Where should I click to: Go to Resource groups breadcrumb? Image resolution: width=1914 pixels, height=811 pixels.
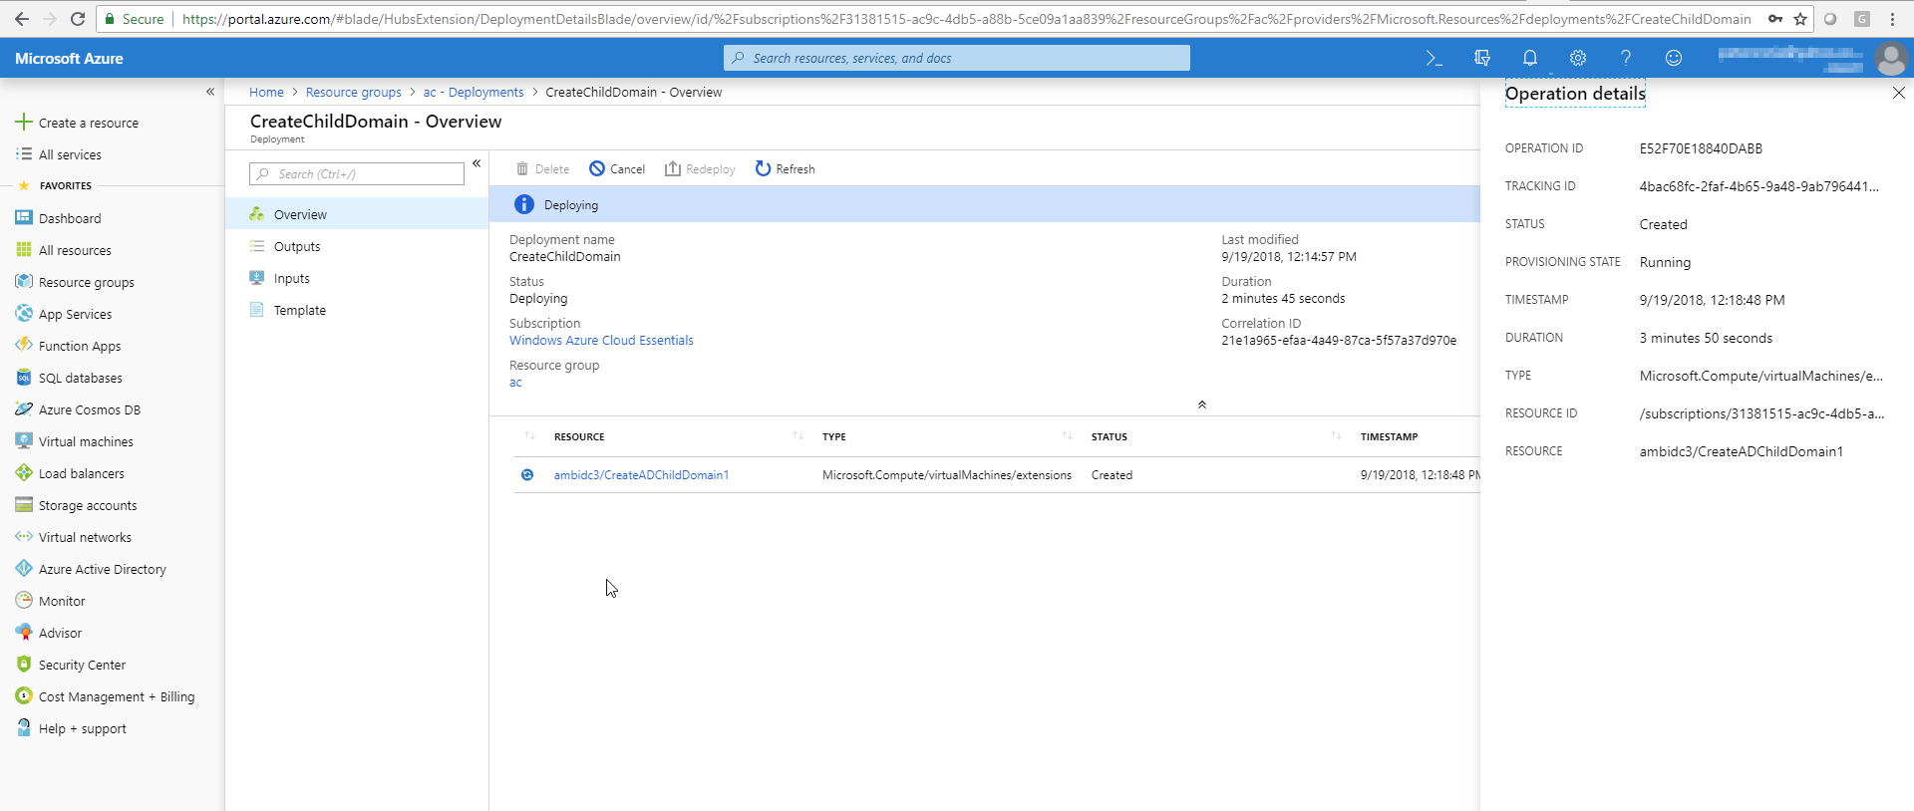tap(354, 92)
